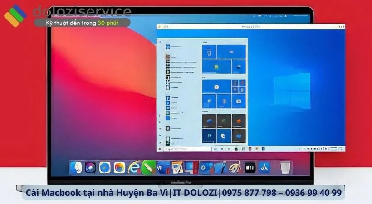372x204 pixels.
Task: Open the dark tile with orange icon
Action: coord(239,121)
